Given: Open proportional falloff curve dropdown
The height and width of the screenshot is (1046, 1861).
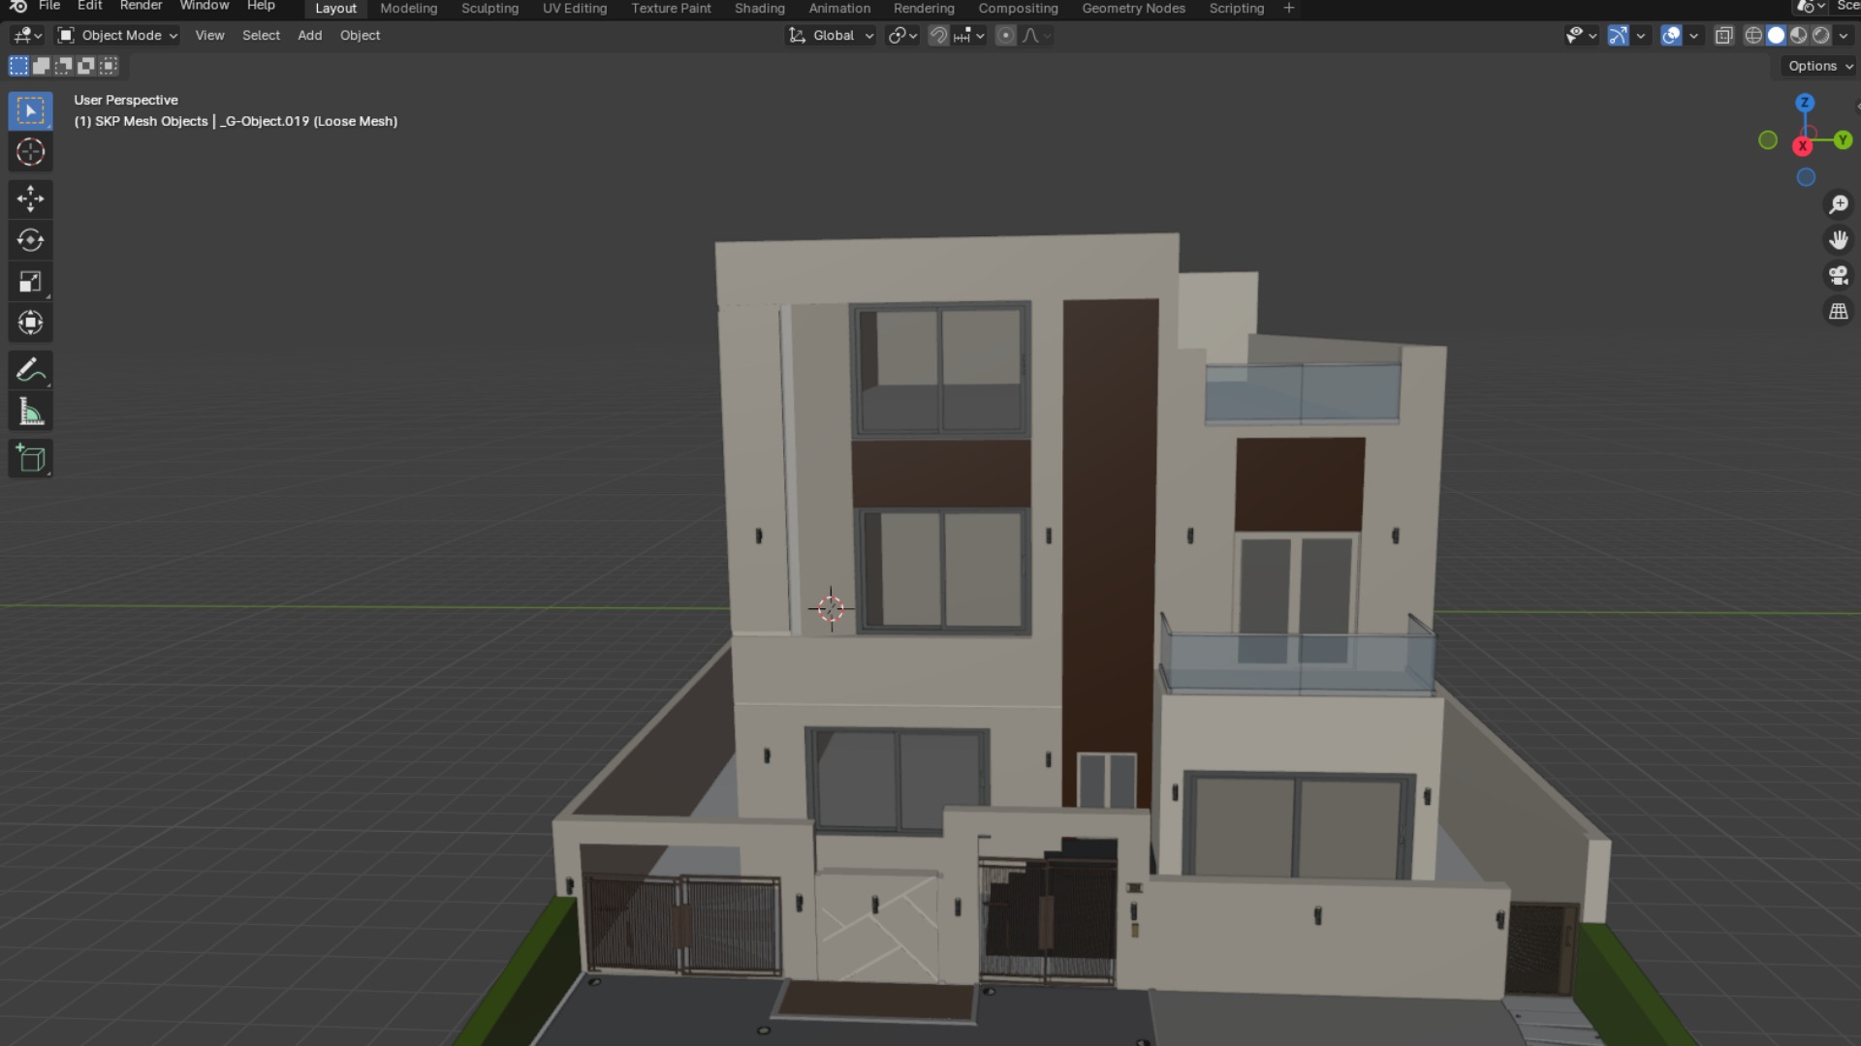Looking at the screenshot, I should (x=1036, y=36).
